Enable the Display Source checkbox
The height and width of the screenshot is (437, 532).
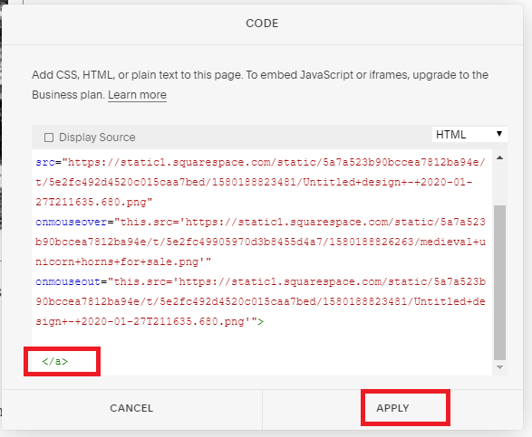click(x=49, y=138)
